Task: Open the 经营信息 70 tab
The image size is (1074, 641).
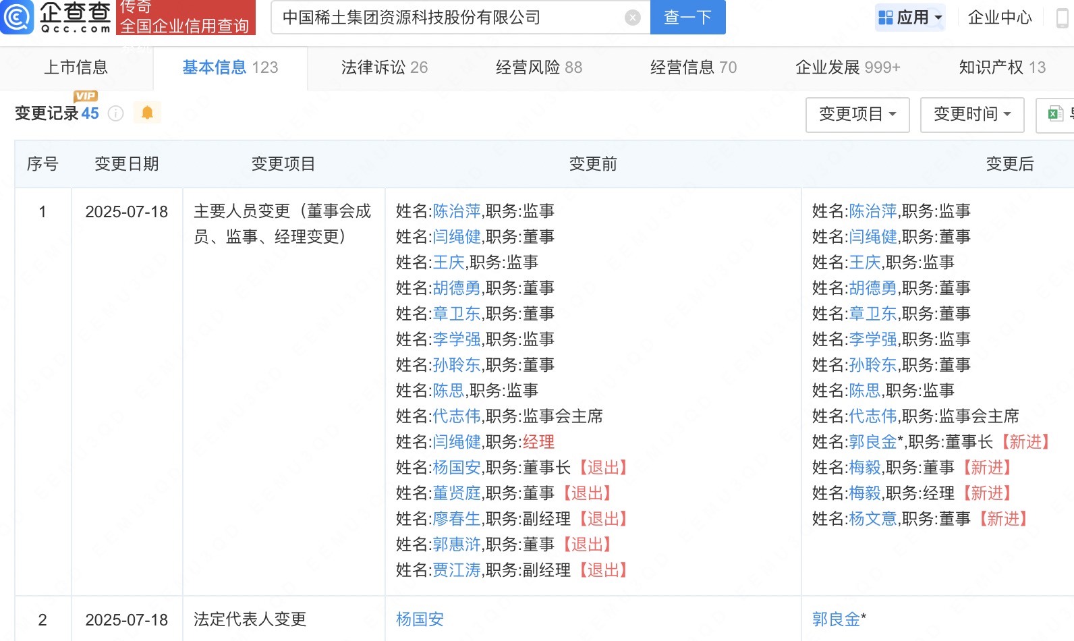Action: (x=694, y=67)
